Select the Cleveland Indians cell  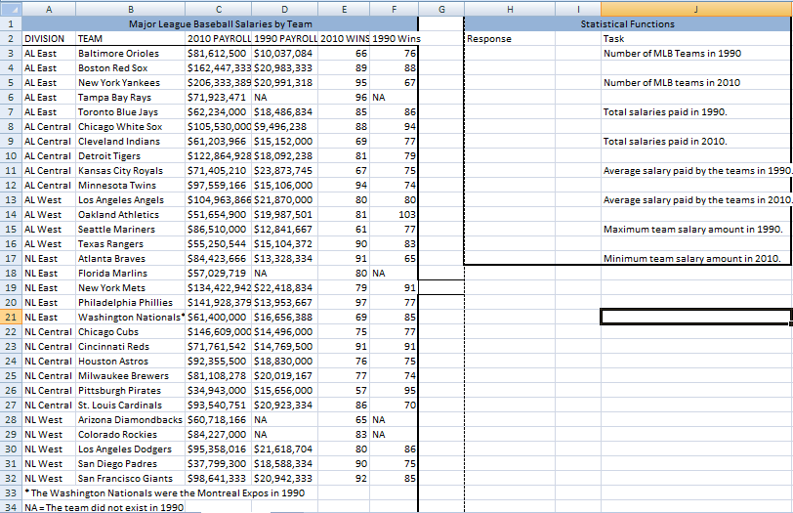coord(131,141)
